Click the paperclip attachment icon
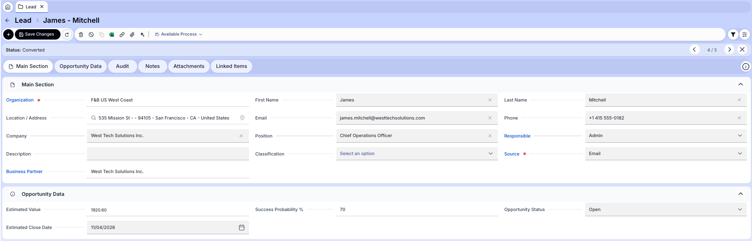This screenshot has height=241, width=752. (x=132, y=34)
